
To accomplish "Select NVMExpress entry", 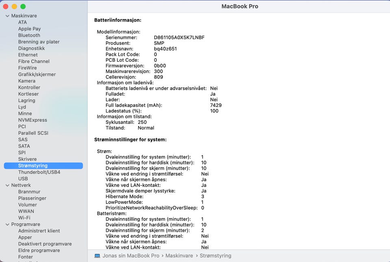I will point(32,120).
